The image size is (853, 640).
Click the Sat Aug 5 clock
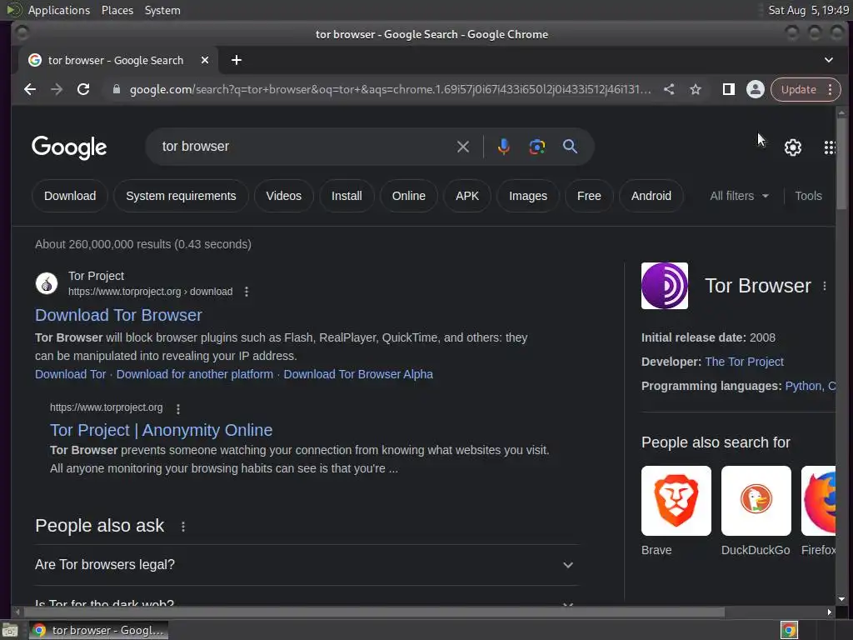[808, 10]
